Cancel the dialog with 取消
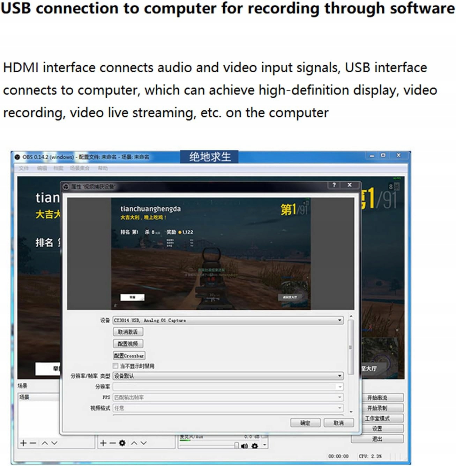Viewport: 456px width, 466px height. point(338,423)
